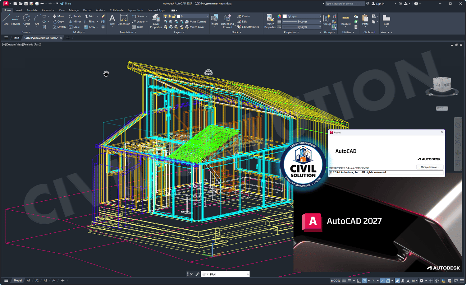Activate the Stretch tool

tap(59, 27)
